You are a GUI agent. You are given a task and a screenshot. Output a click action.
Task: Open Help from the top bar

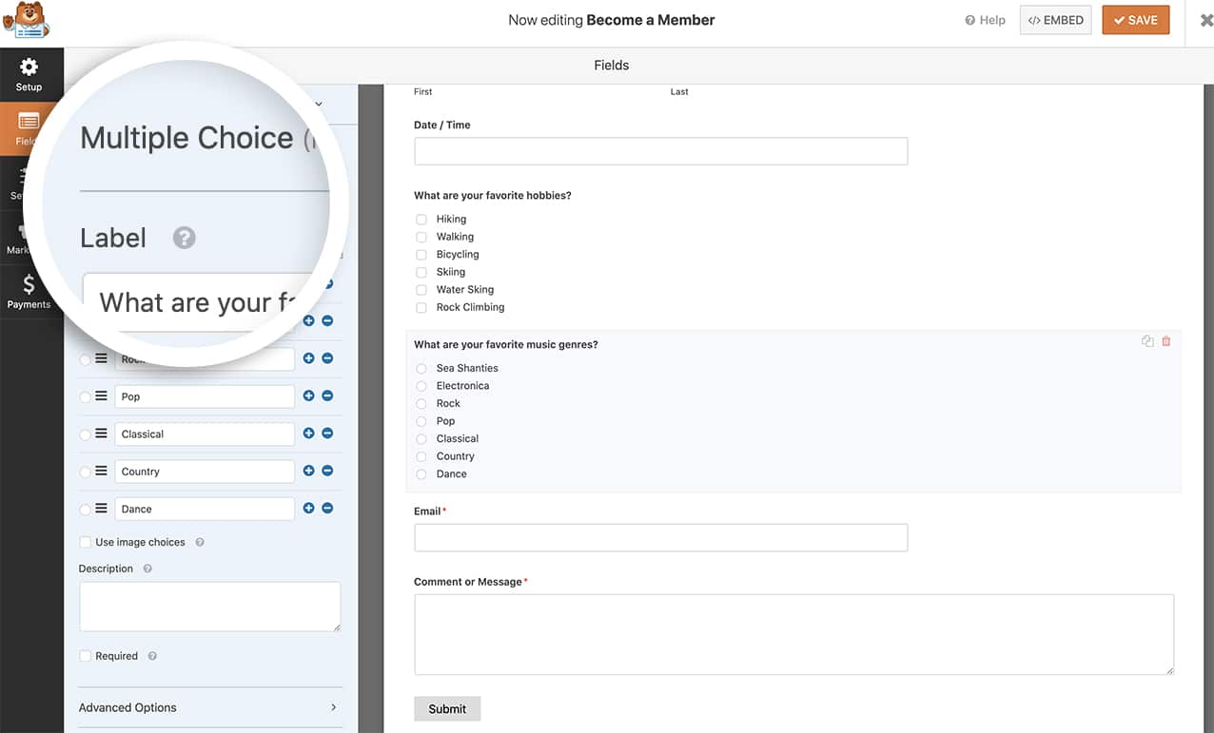pos(985,19)
